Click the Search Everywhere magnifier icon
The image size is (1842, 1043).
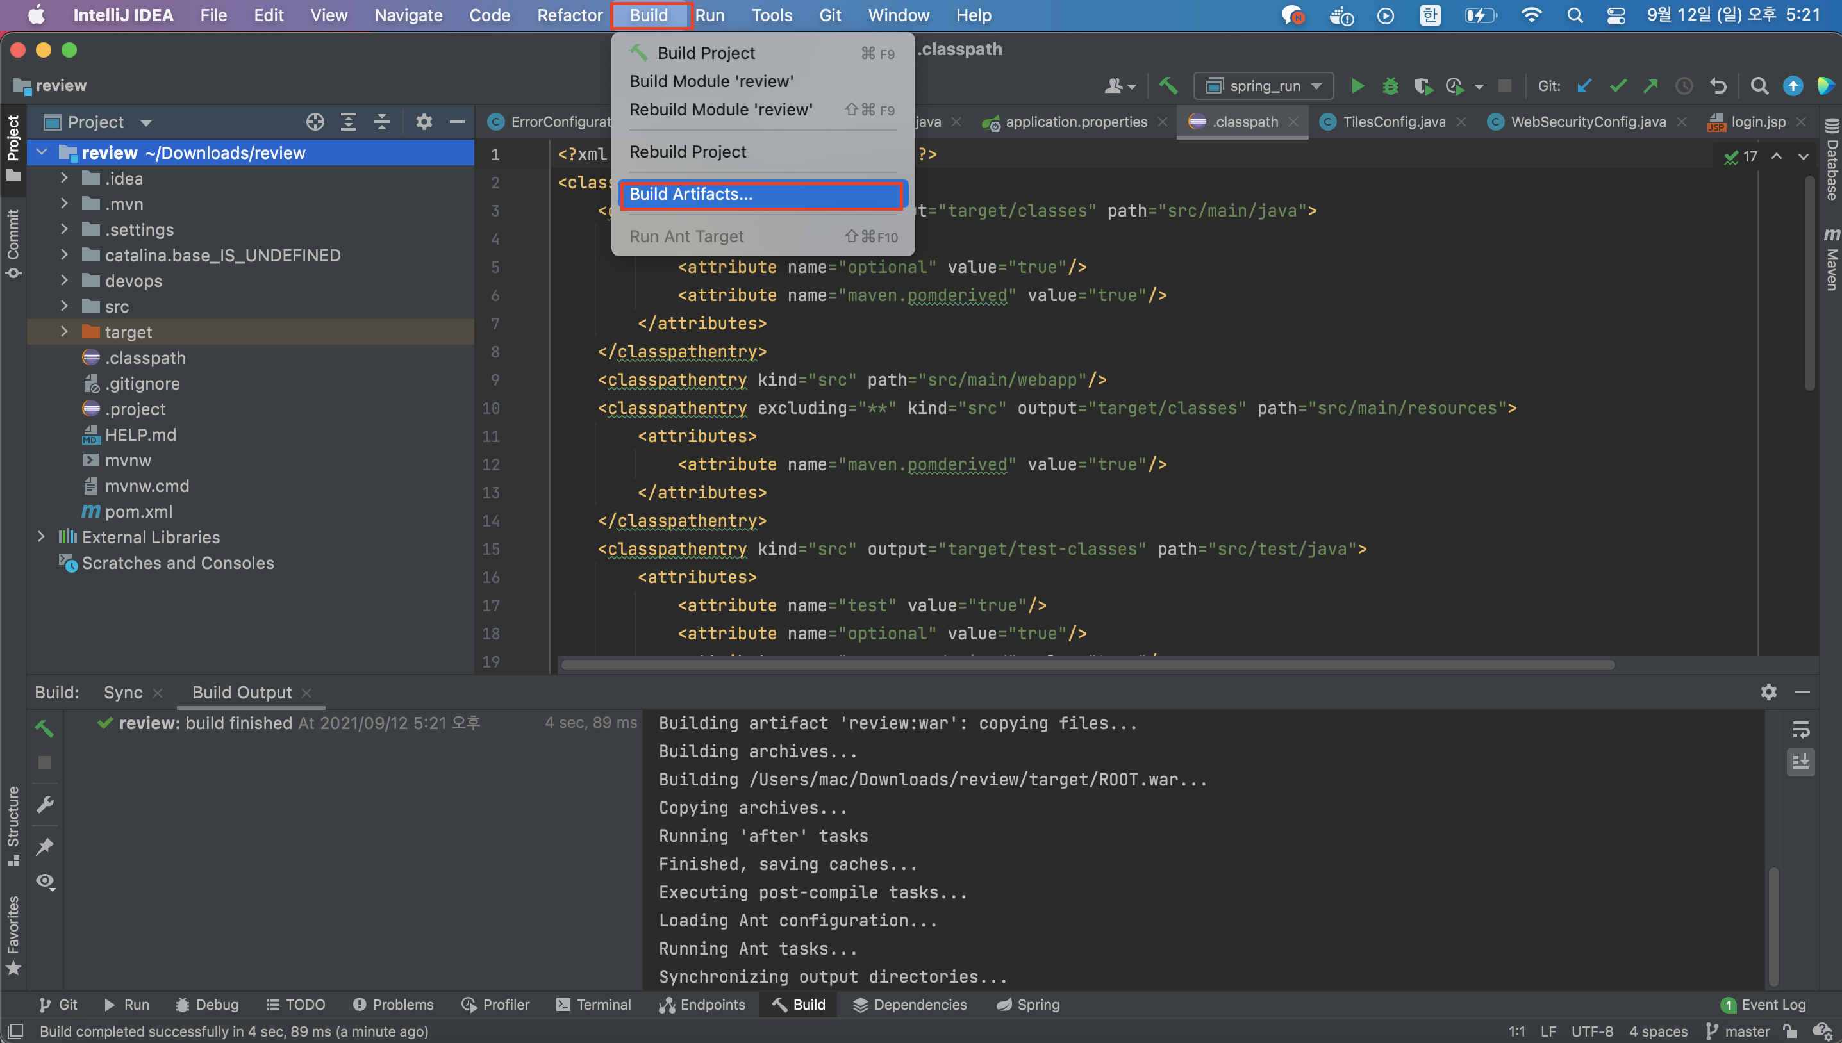click(1759, 86)
